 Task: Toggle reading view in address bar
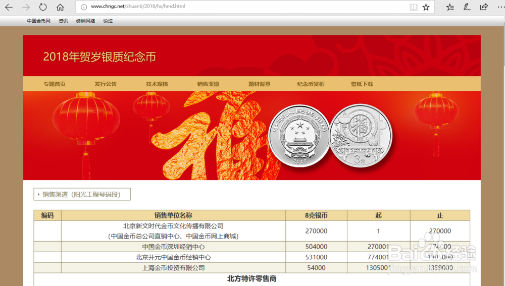click(414, 7)
